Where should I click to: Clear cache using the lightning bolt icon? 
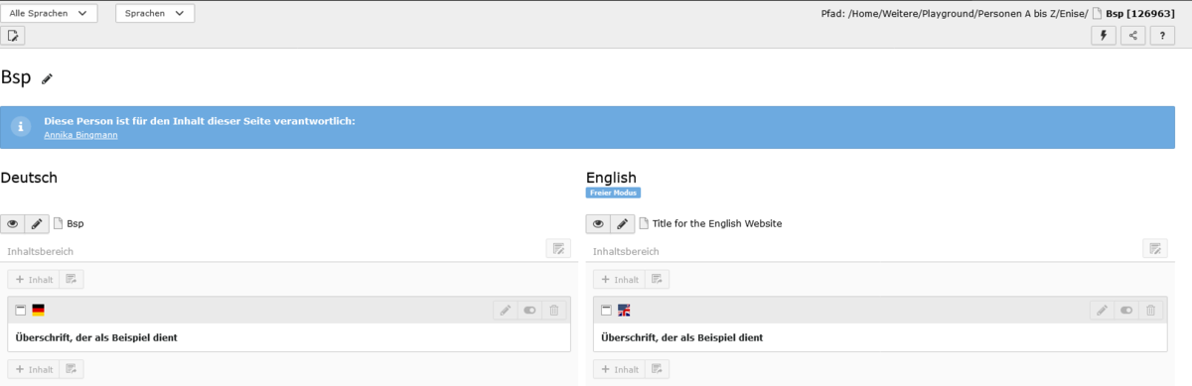tap(1104, 36)
